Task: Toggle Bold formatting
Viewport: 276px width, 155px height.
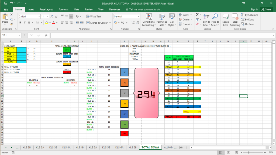Action: pos(20,23)
